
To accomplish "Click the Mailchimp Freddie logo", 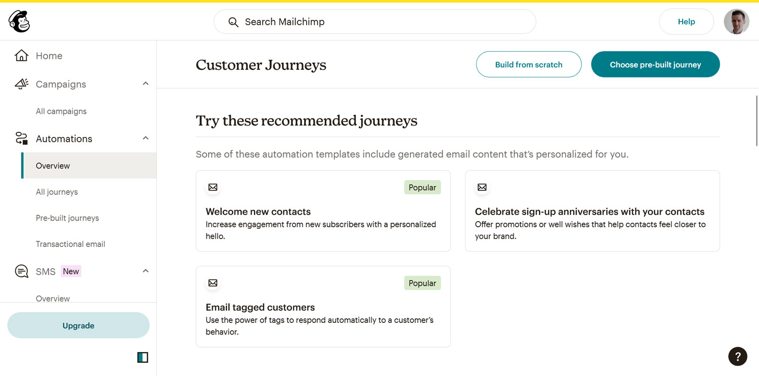I will pyautogui.click(x=19, y=22).
